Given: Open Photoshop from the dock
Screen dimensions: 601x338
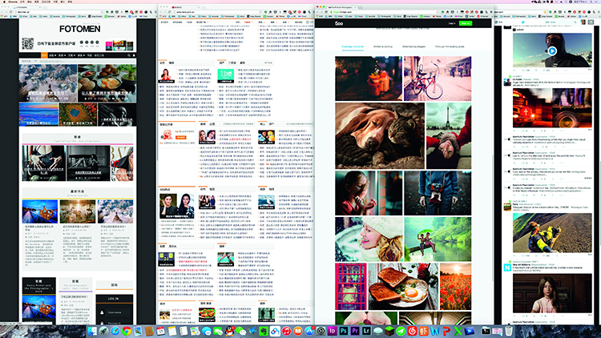Looking at the screenshot, I should (x=344, y=330).
